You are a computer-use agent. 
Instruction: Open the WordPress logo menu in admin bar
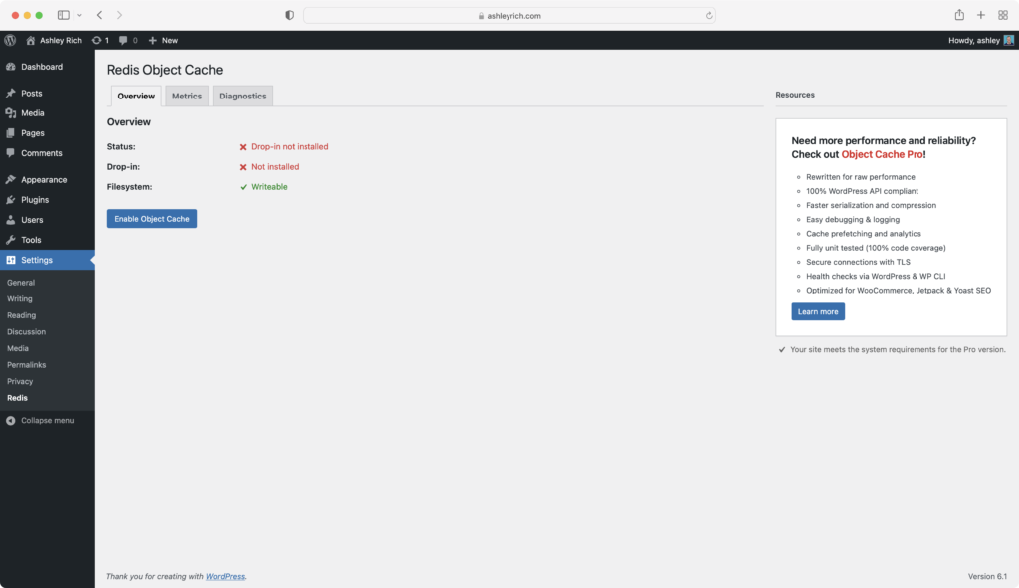10,40
